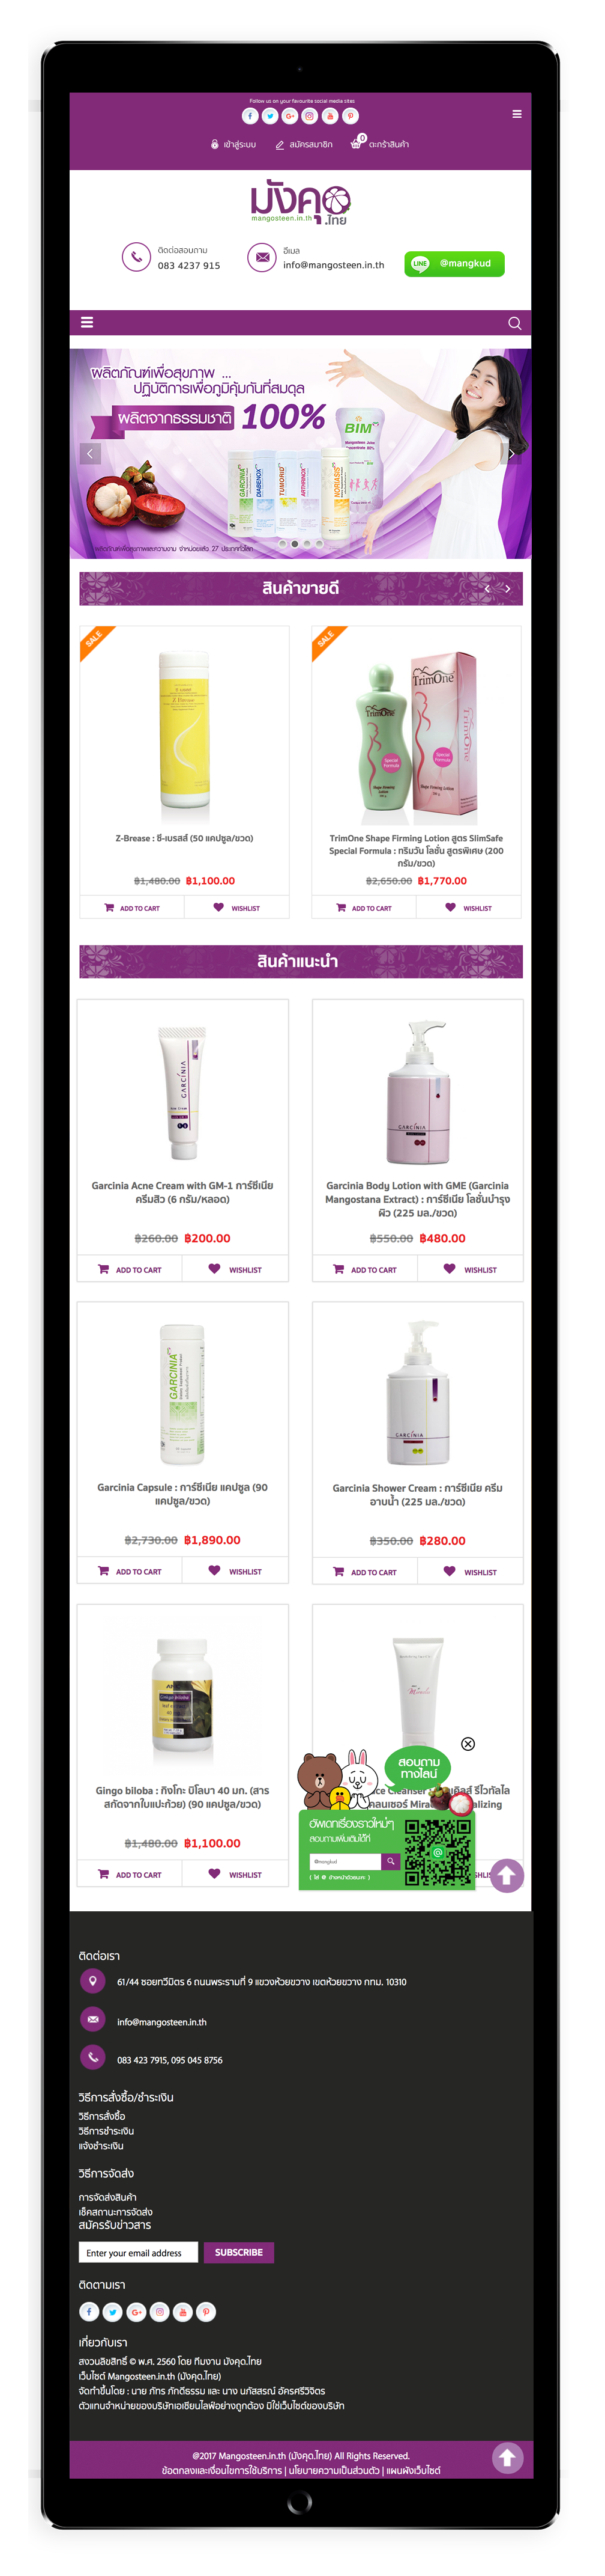Open the shopping cart icon with badge
The image size is (605, 2576).
click(357, 143)
